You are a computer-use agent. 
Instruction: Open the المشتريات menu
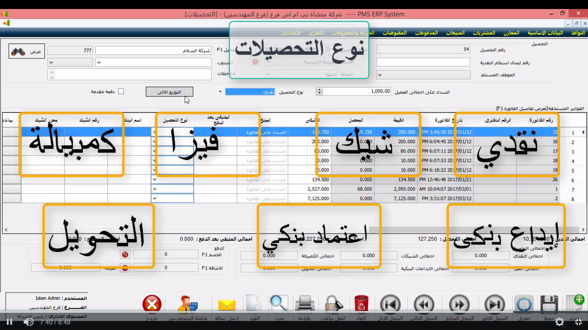point(484,33)
